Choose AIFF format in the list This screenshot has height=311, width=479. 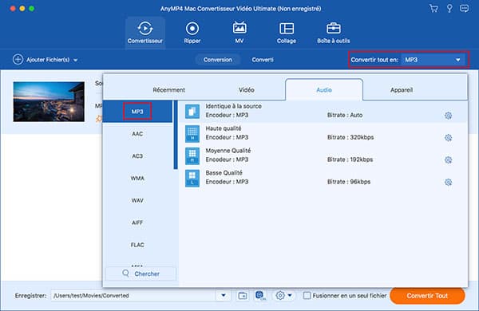(x=137, y=222)
